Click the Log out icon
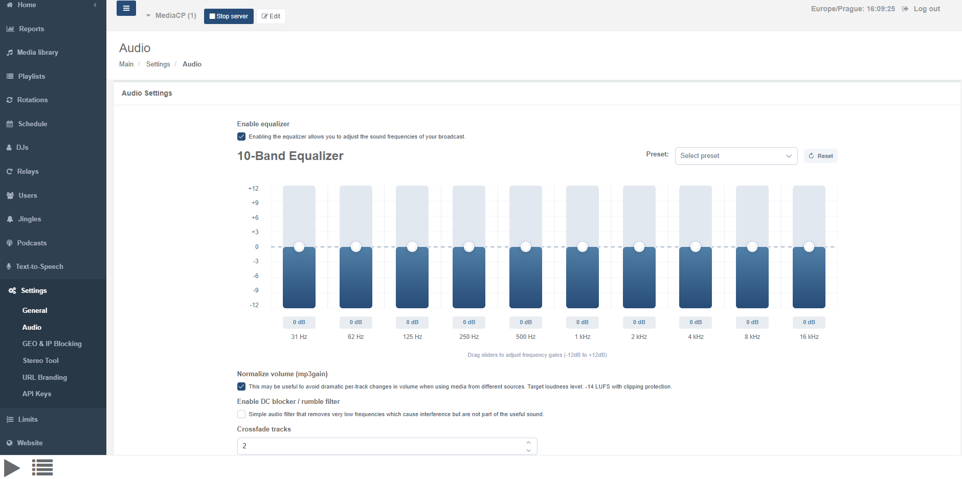Image resolution: width=962 pixels, height=479 pixels. (x=905, y=9)
